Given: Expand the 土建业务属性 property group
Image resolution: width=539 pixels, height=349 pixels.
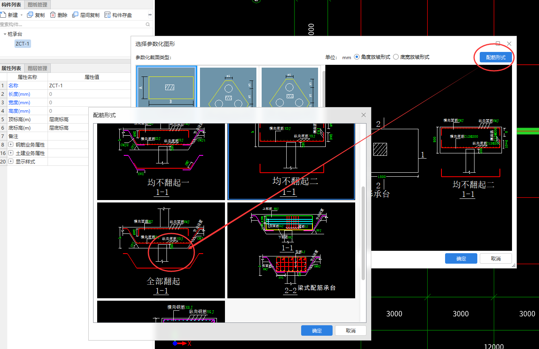Looking at the screenshot, I should click(10, 153).
